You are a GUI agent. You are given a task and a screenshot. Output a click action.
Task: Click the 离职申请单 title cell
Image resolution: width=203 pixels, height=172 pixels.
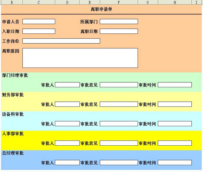pos(101,9)
